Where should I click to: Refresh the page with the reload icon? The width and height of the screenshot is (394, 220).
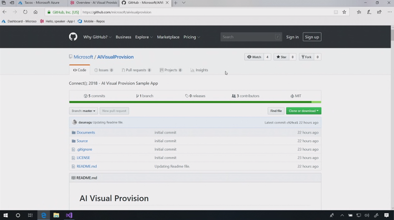(x=25, y=12)
